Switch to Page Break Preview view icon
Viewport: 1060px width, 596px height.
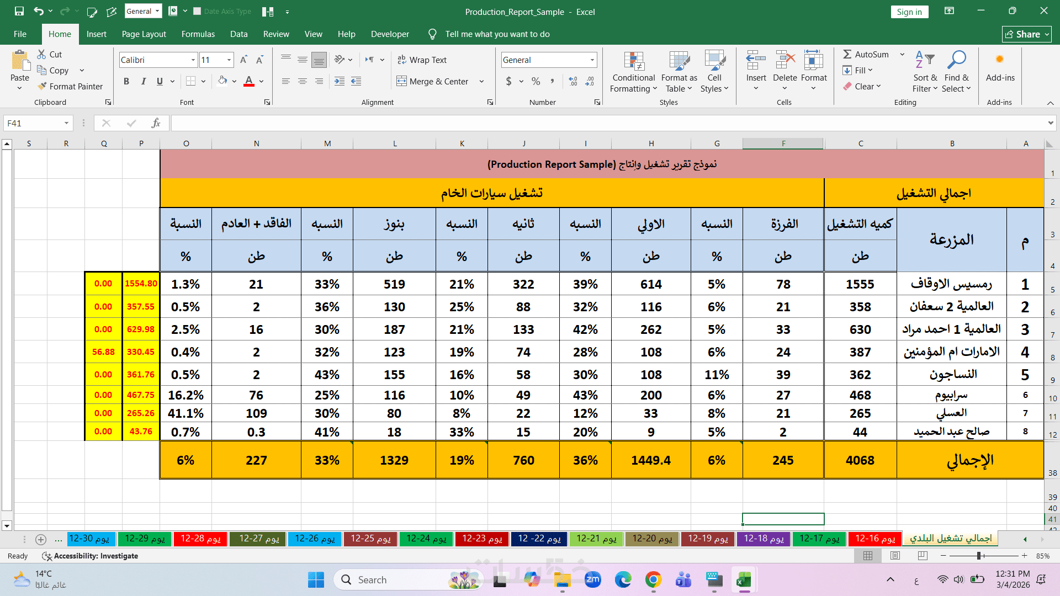[923, 556]
